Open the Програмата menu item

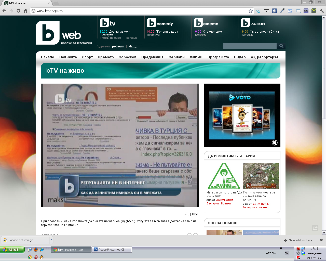pos(218,57)
